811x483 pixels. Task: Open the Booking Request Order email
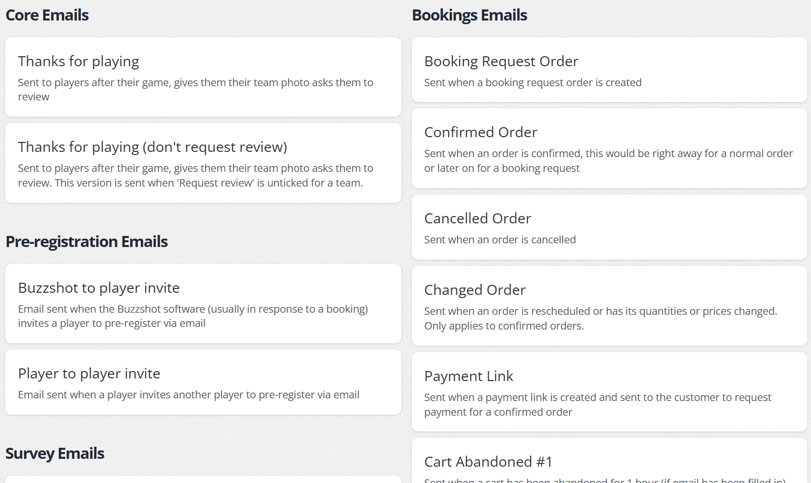point(609,69)
